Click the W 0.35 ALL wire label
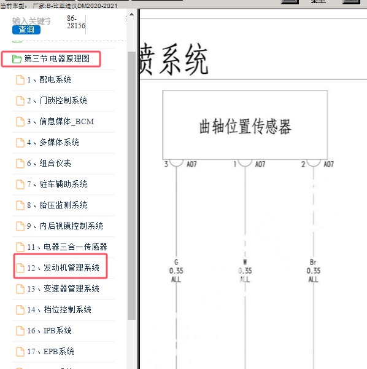This screenshot has height=369, width=367. click(x=245, y=271)
